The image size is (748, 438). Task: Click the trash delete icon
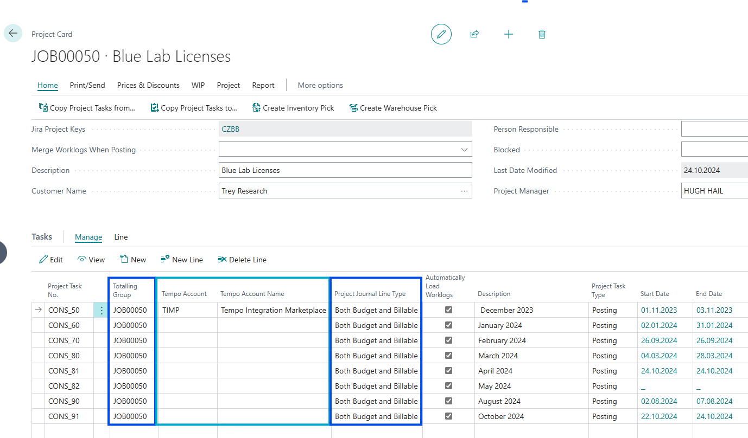pyautogui.click(x=541, y=34)
